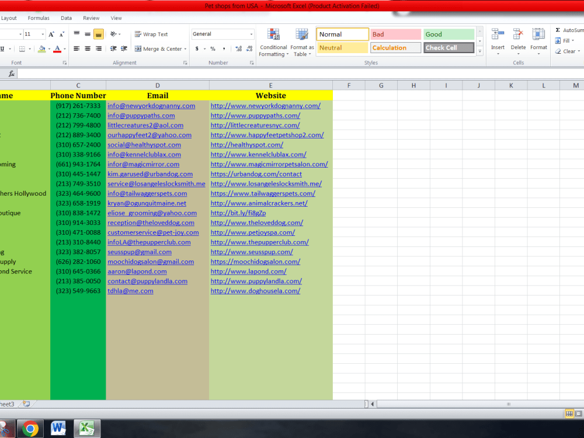Apply the accounting dollar format

pyautogui.click(x=197, y=48)
